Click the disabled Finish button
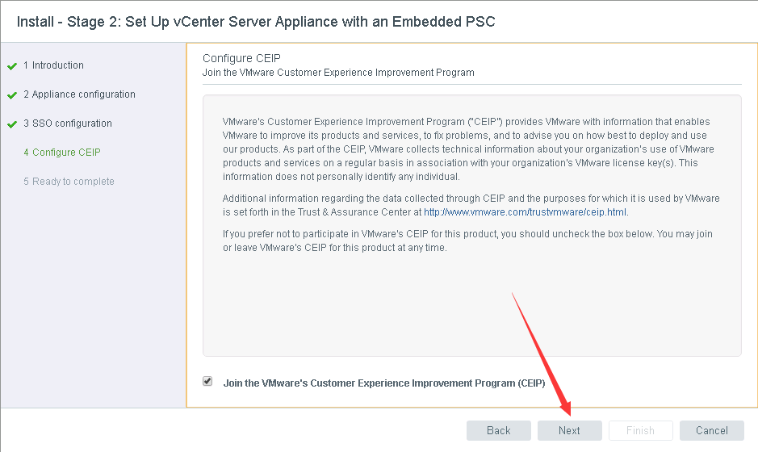The height and width of the screenshot is (452, 758). [x=640, y=430]
